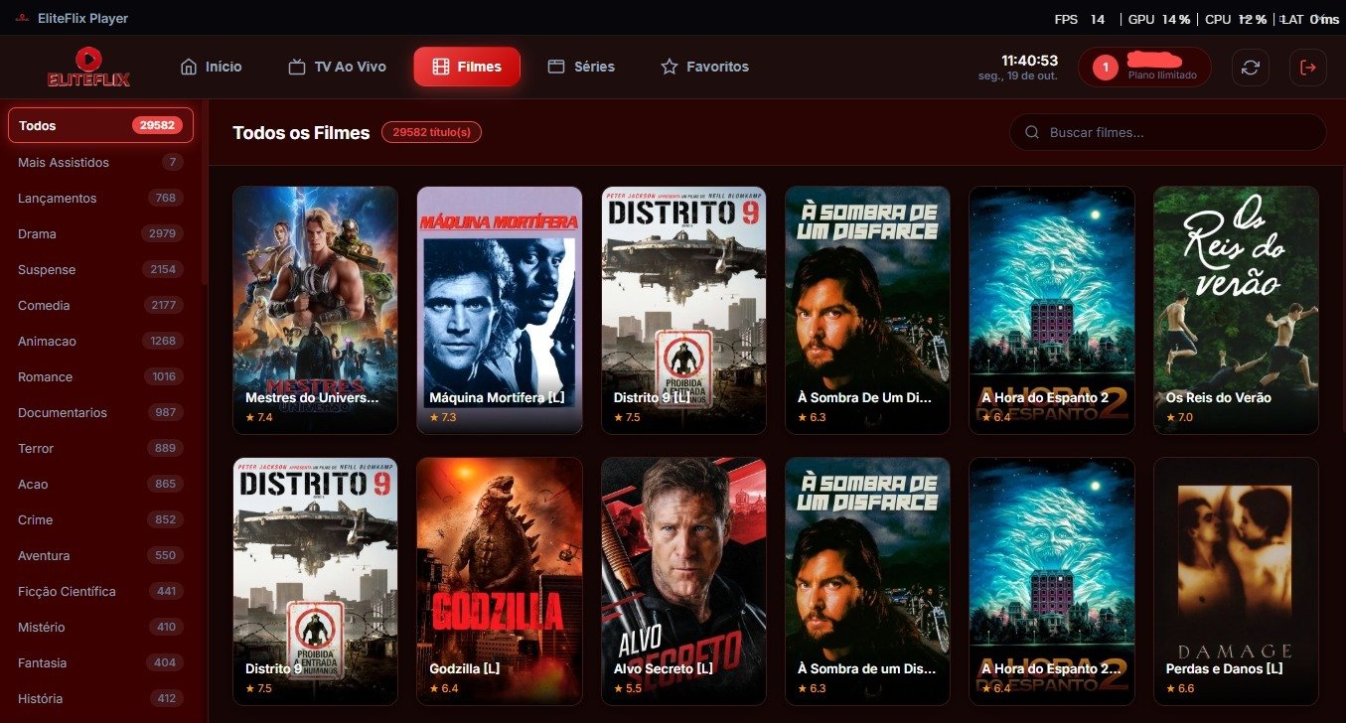Image resolution: width=1346 pixels, height=723 pixels.
Task: Click the 29582 título(s) count badge
Action: [431, 132]
